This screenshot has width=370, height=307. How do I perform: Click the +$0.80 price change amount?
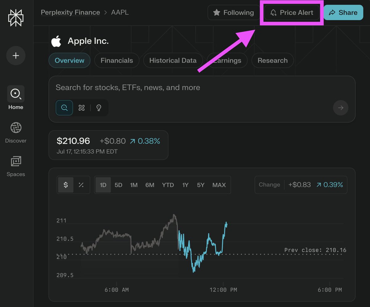click(113, 141)
